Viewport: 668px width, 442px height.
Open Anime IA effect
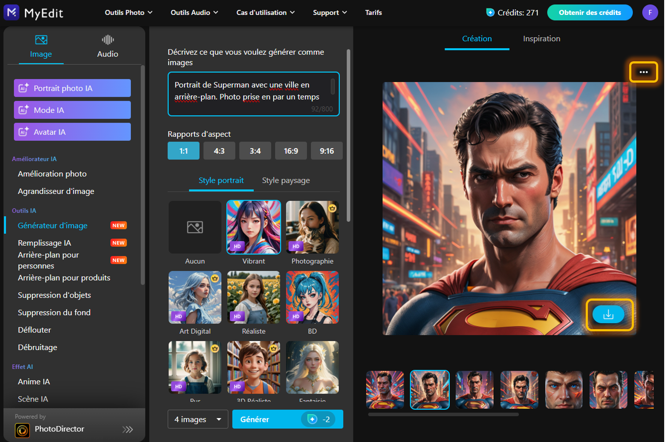[34, 382]
